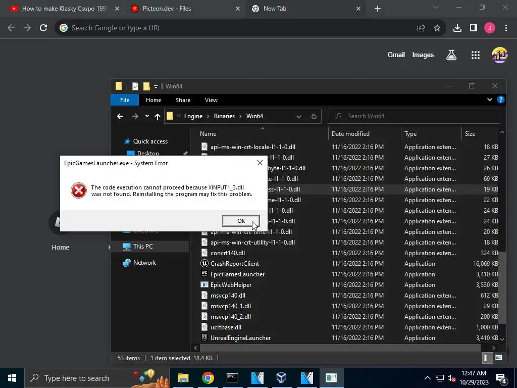
Task: Click the vertical scrollbar in file list
Action: pos(502,287)
